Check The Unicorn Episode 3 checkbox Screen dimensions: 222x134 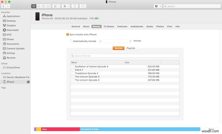click(x=73, y=77)
